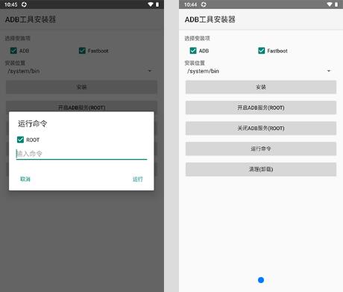The height and width of the screenshot is (292, 343).
Task: Tap the blue dot at the bottom of the right screen
Action: (x=261, y=280)
